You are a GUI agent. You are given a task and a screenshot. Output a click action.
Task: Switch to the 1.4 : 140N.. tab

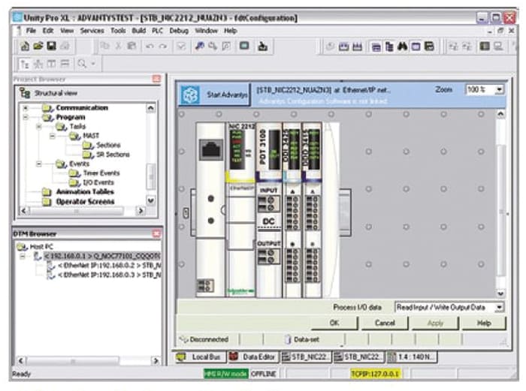tap(412, 356)
